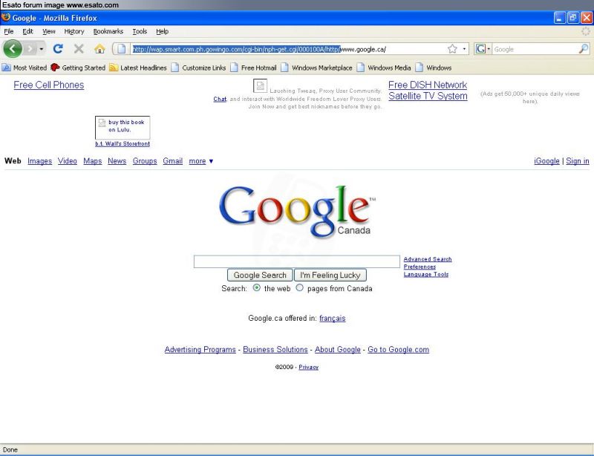Image resolution: width=594 pixels, height=456 pixels.
Task: Open the Free Hotmail bookmark
Action: (253, 68)
